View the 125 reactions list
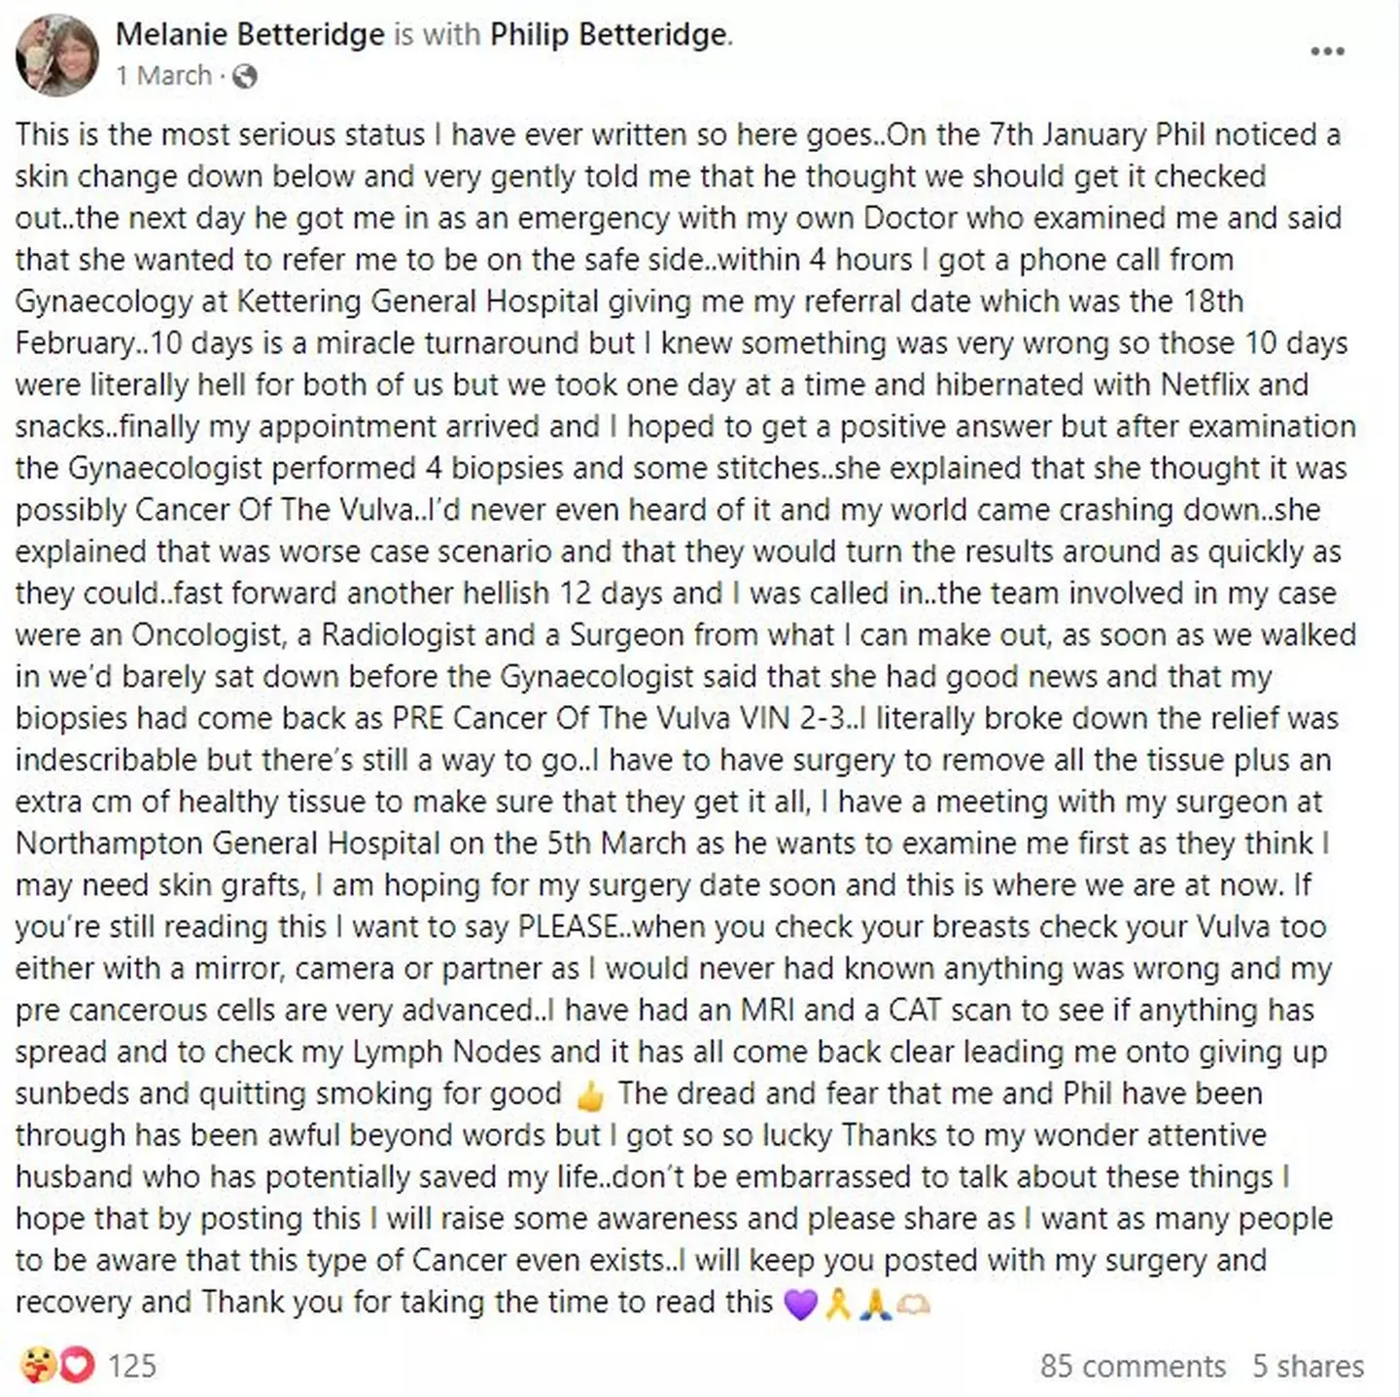The width and height of the screenshot is (1400, 1397). [x=131, y=1365]
